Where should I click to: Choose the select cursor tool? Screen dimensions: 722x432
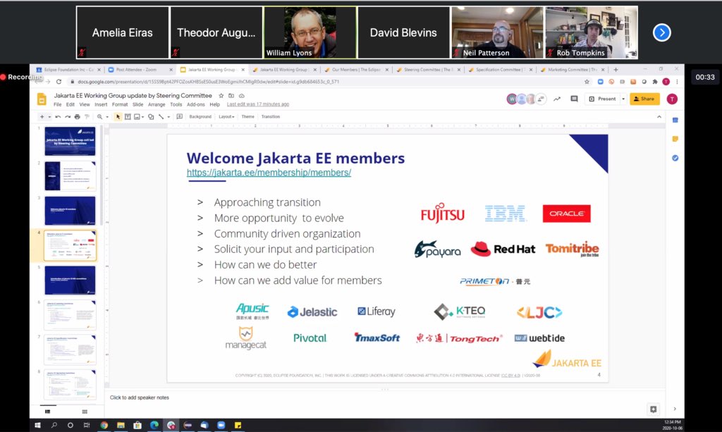(118, 117)
